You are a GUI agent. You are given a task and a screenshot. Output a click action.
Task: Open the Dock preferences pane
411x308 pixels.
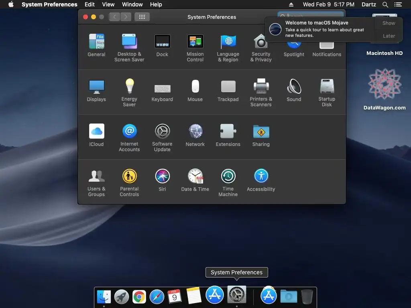pyautogui.click(x=162, y=45)
